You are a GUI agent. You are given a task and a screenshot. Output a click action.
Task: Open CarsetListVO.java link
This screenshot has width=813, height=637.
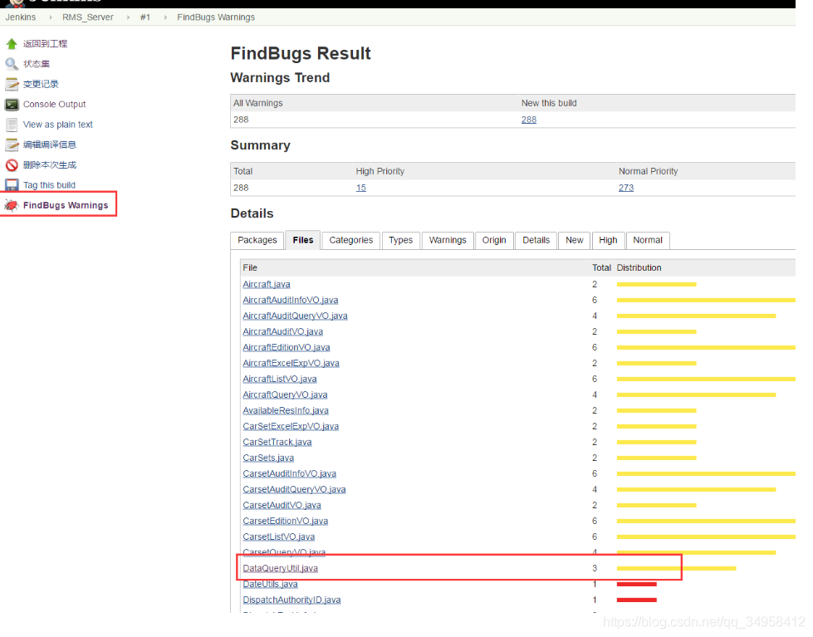pos(279,537)
